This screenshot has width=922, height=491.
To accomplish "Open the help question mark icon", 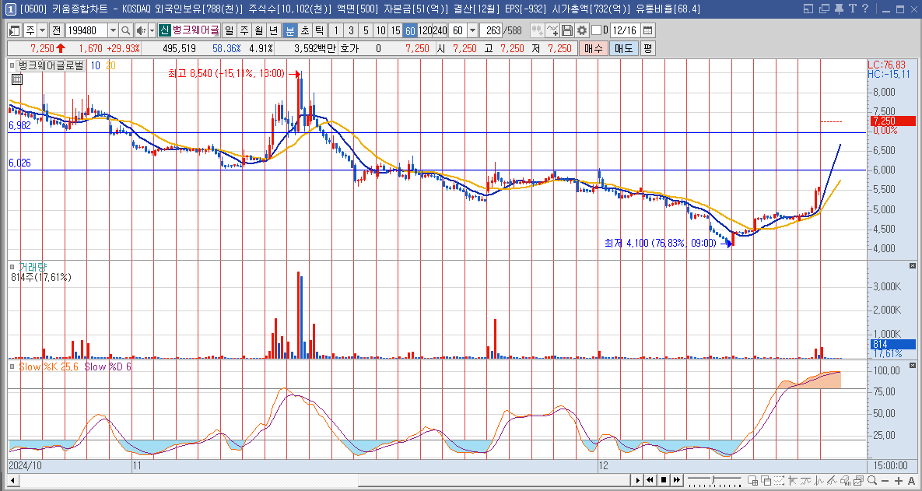I will pos(865,9).
